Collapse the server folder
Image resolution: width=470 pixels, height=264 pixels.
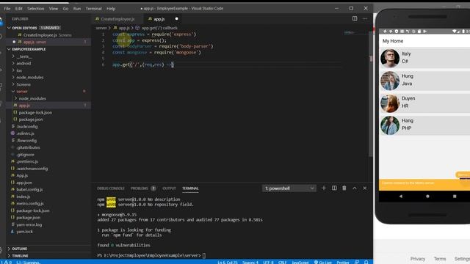[22, 91]
